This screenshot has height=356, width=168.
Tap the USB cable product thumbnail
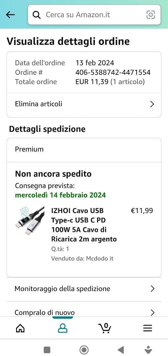click(x=30, y=221)
